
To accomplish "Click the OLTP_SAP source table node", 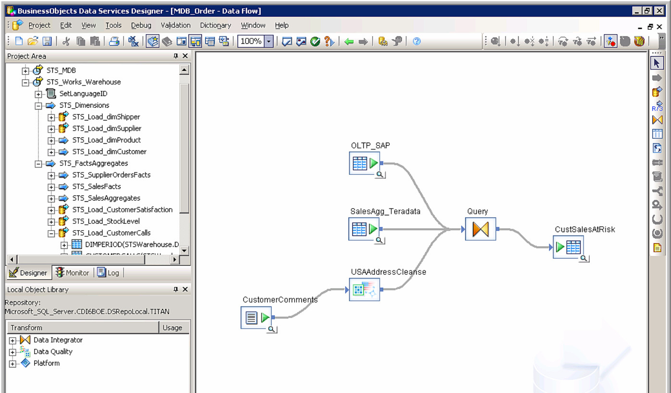I will tap(364, 163).
